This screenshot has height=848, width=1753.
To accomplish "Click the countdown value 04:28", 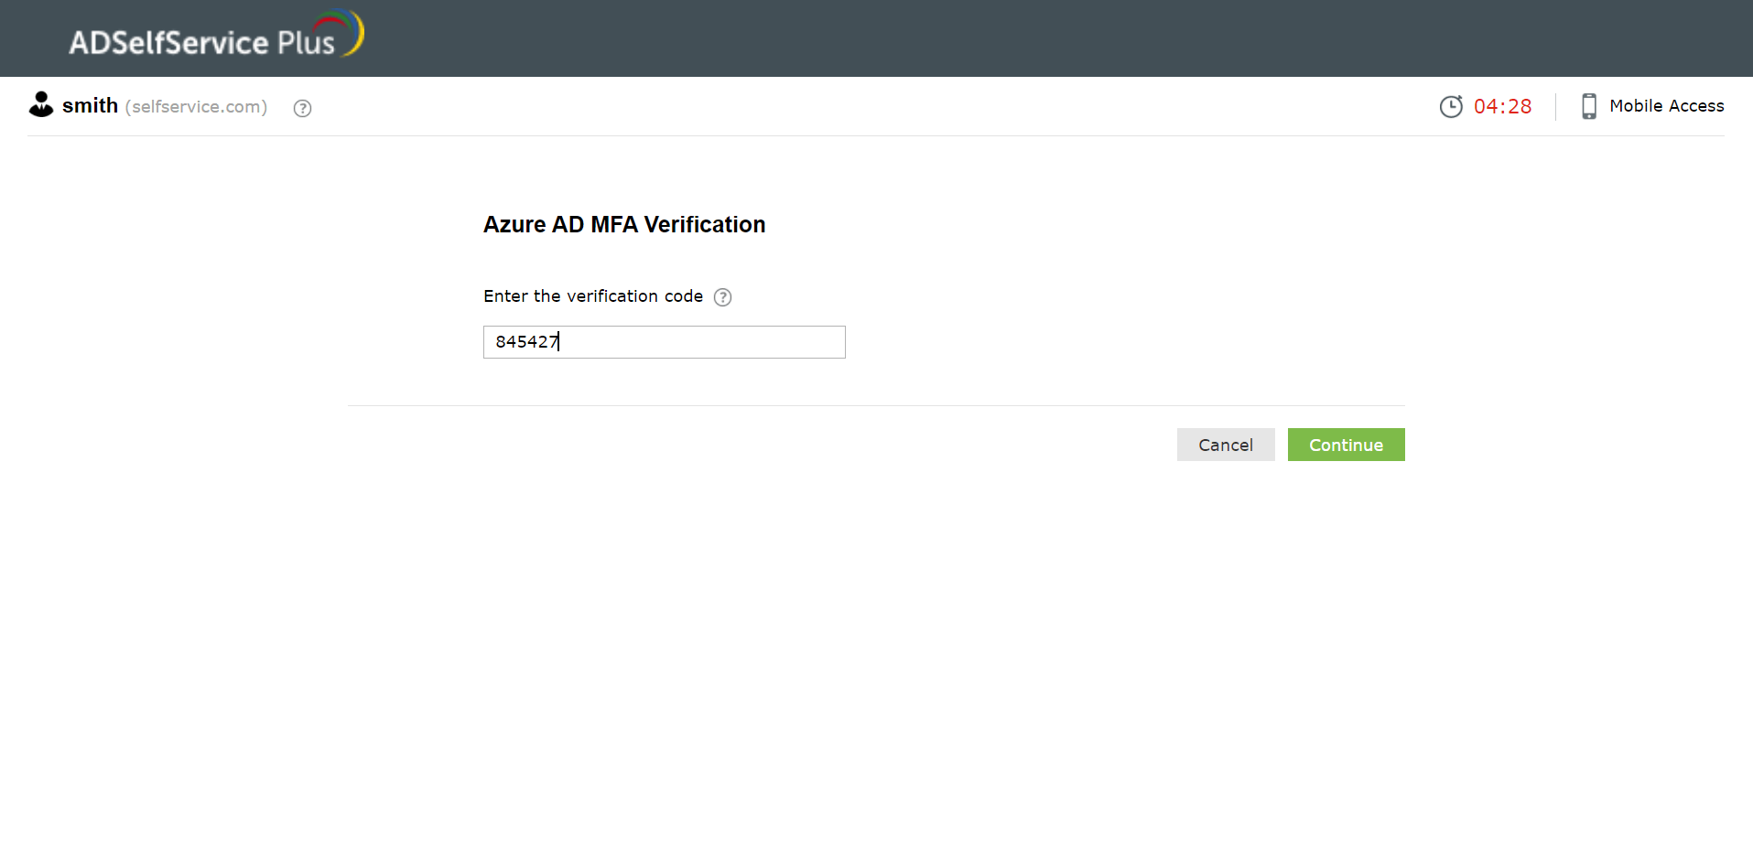I will 1502,107.
